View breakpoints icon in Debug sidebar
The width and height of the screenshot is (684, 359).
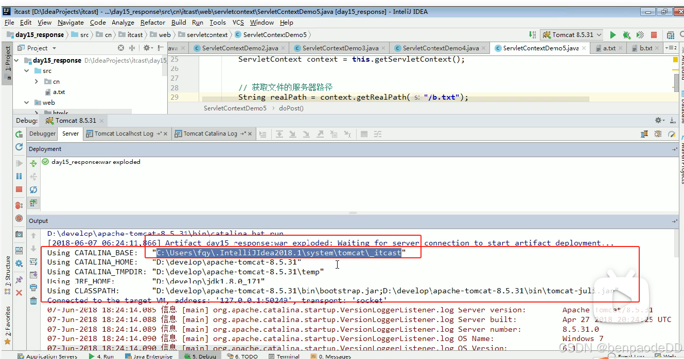tap(19, 205)
